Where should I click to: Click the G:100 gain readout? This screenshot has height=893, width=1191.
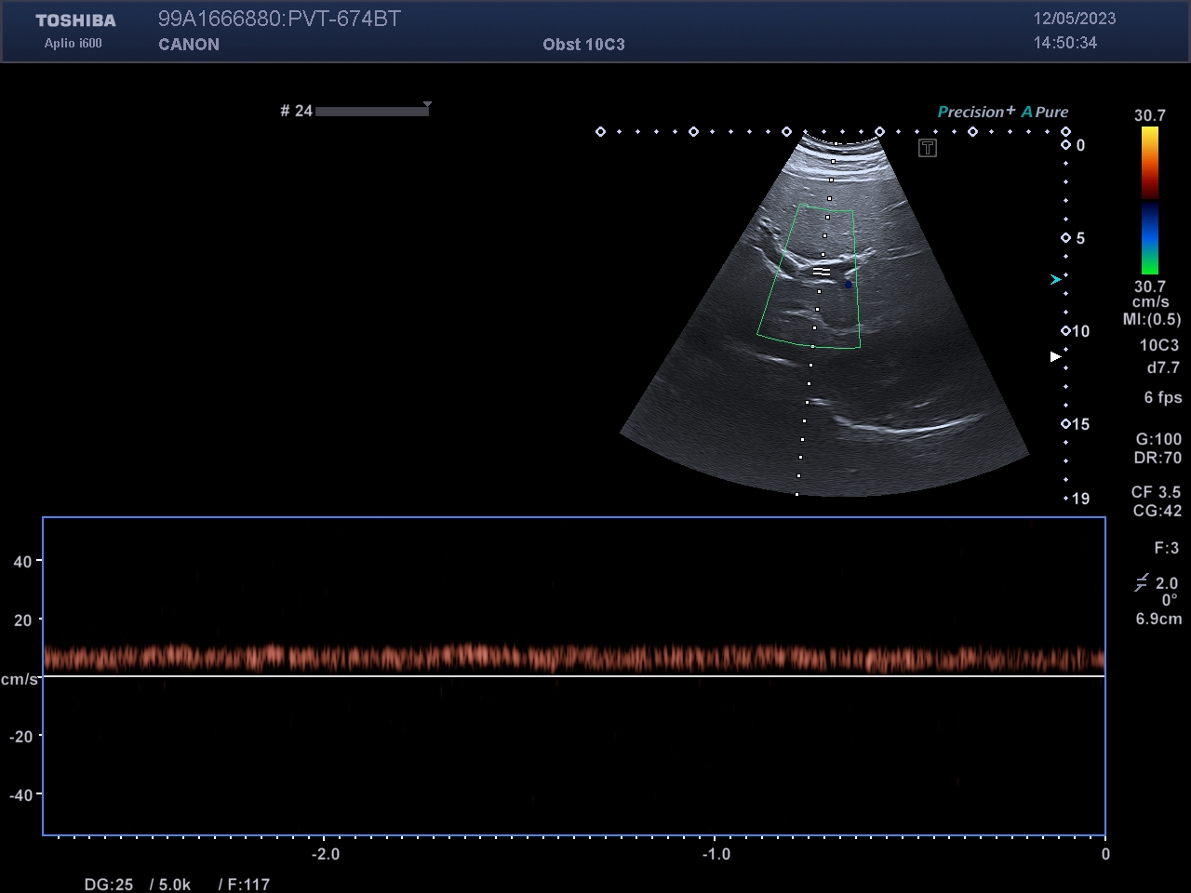1158,439
